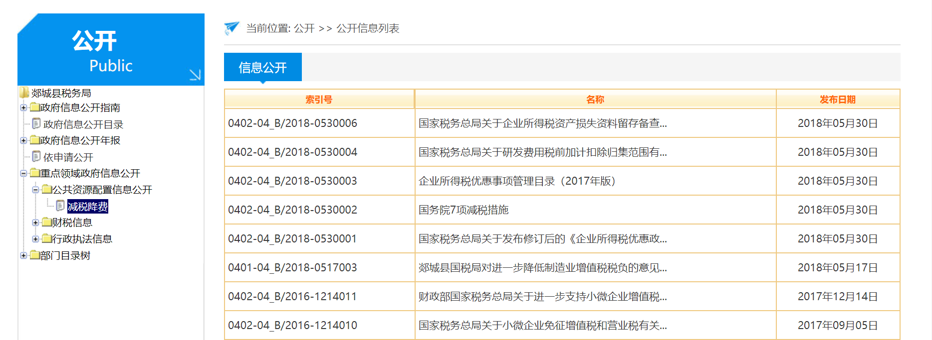Viewport: 932px width, 340px height.
Task: Open the 部门目录树 folder label
Action: (x=65, y=255)
